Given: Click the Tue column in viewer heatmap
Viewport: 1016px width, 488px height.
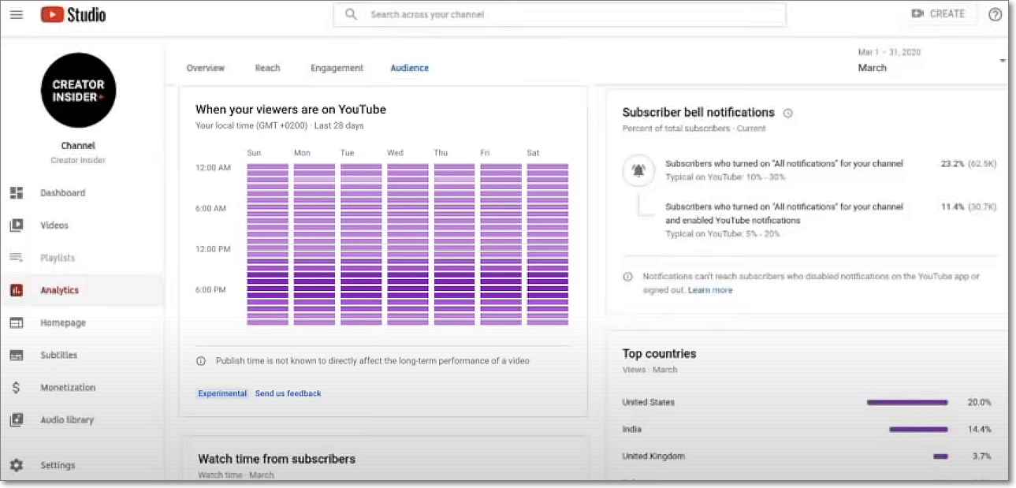Looking at the screenshot, I should tap(361, 244).
